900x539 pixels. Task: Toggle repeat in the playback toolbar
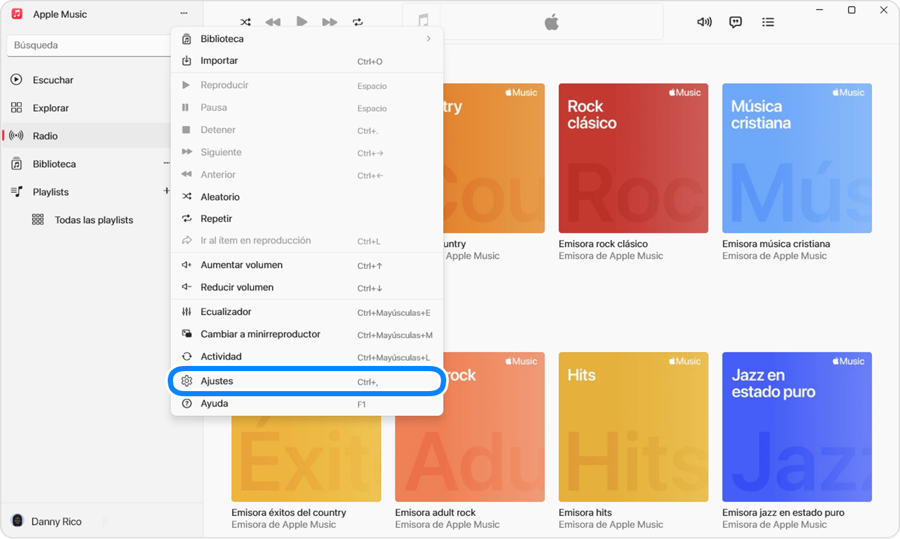click(358, 22)
